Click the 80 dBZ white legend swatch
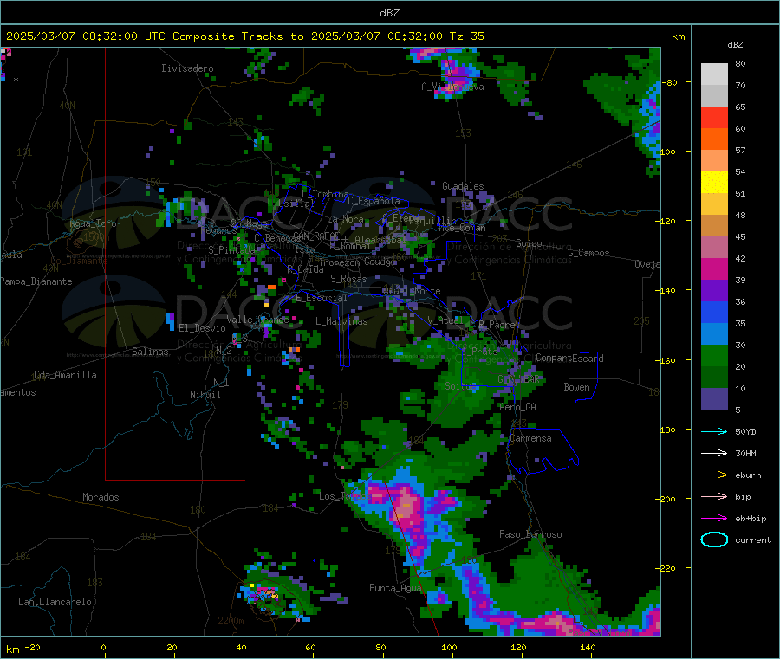Screen dimensions: 780x659 714,74
